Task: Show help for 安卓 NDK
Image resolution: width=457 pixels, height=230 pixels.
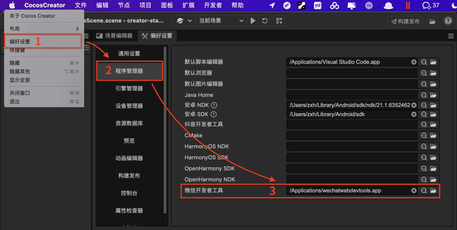Action: point(214,105)
